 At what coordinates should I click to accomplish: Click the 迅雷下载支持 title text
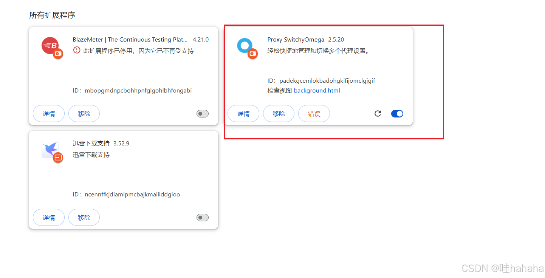[91, 144]
